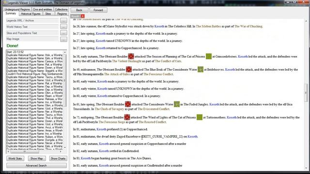Screen dimensions: 310x174
Task: Select log line 'Duplicate Historical Figure Name: Nubpo'
Action: (x=34, y=137)
